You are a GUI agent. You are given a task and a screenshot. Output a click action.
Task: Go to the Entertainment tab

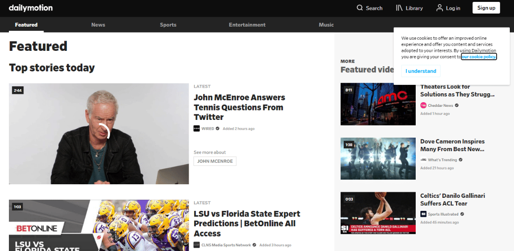pyautogui.click(x=247, y=25)
